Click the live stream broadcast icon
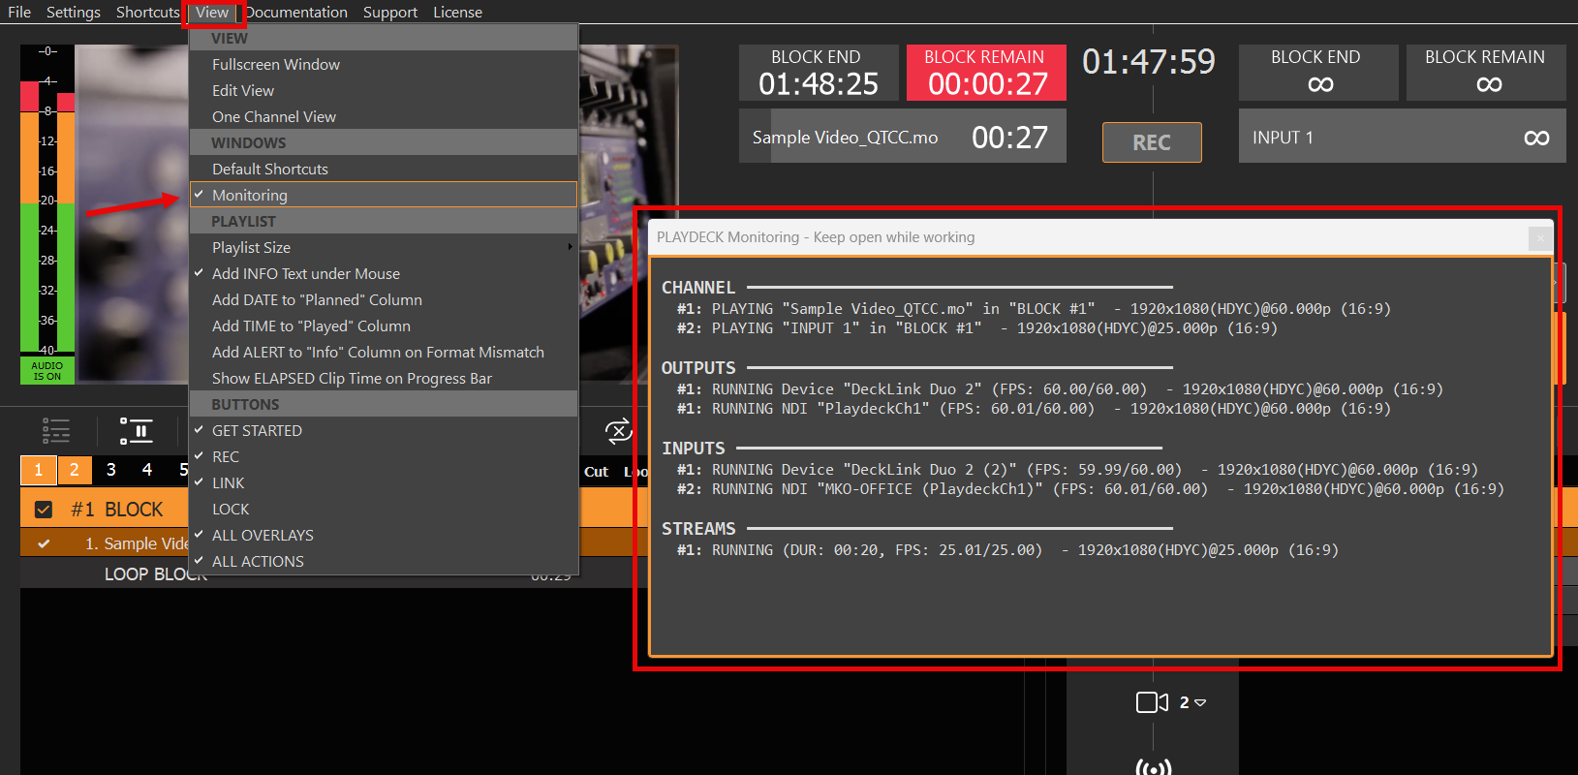 [x=1153, y=768]
